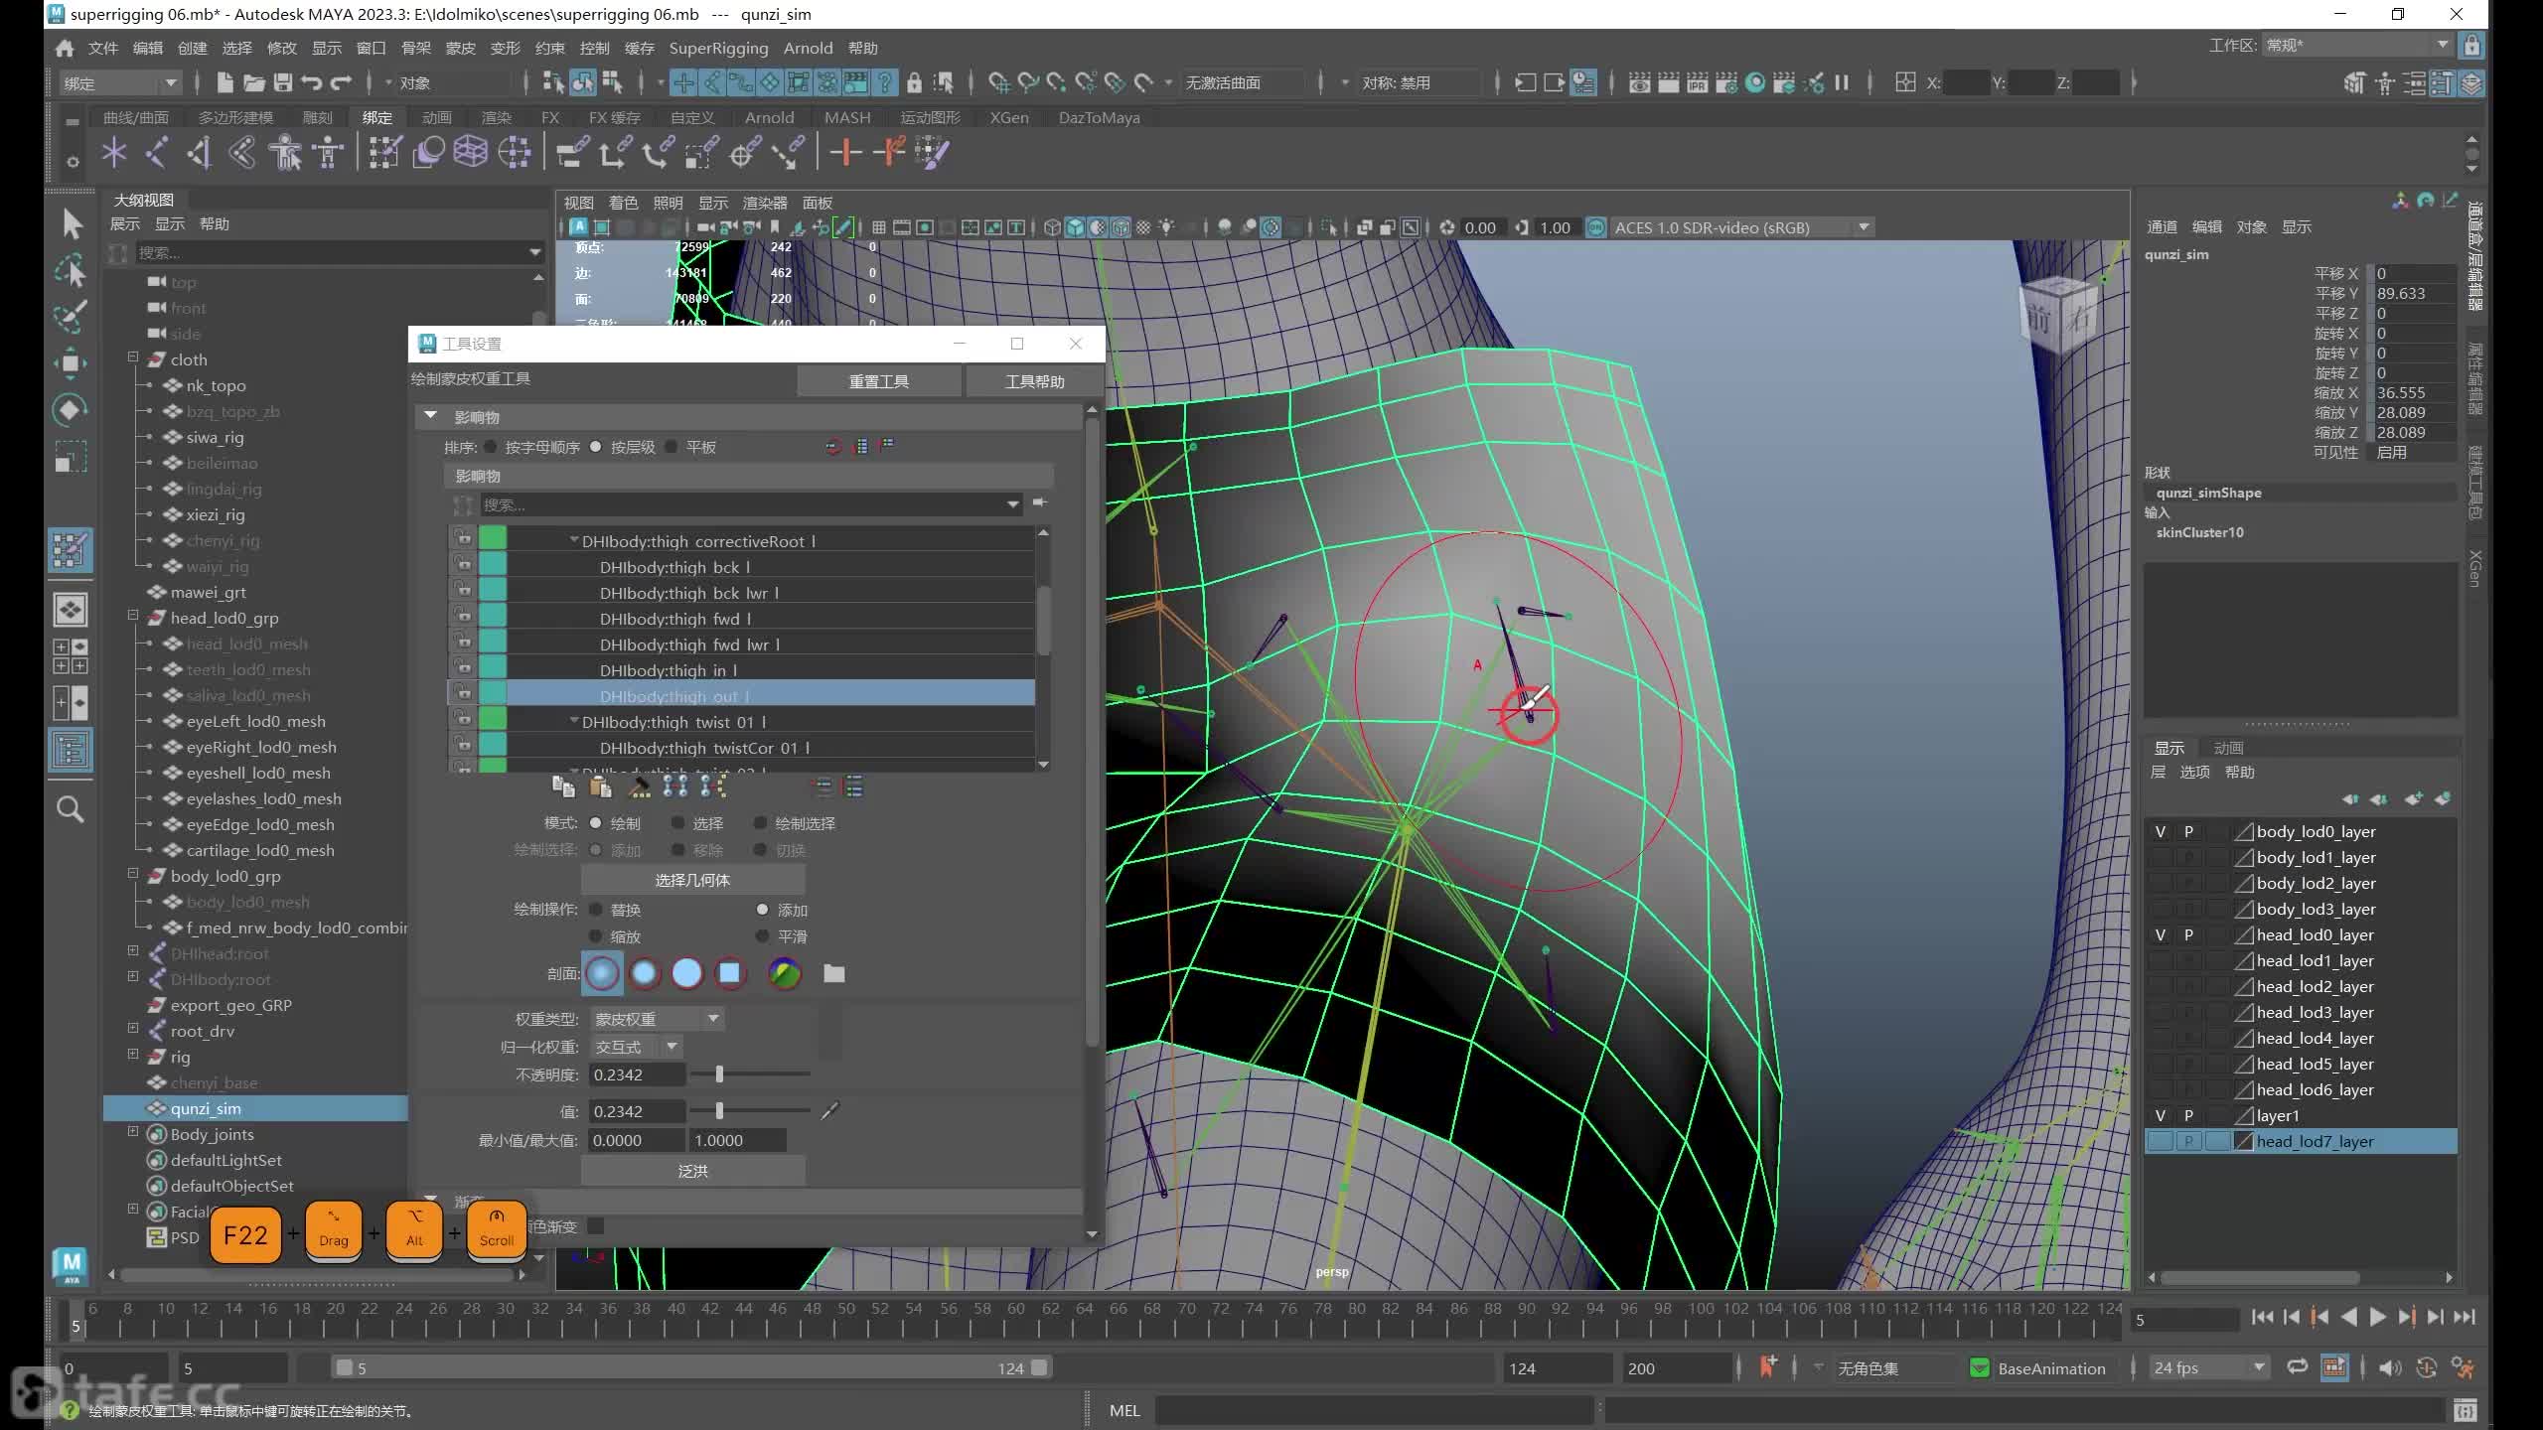Open the Normalize Weights dropdown
Image resolution: width=2543 pixels, height=1430 pixels.
click(x=636, y=1047)
